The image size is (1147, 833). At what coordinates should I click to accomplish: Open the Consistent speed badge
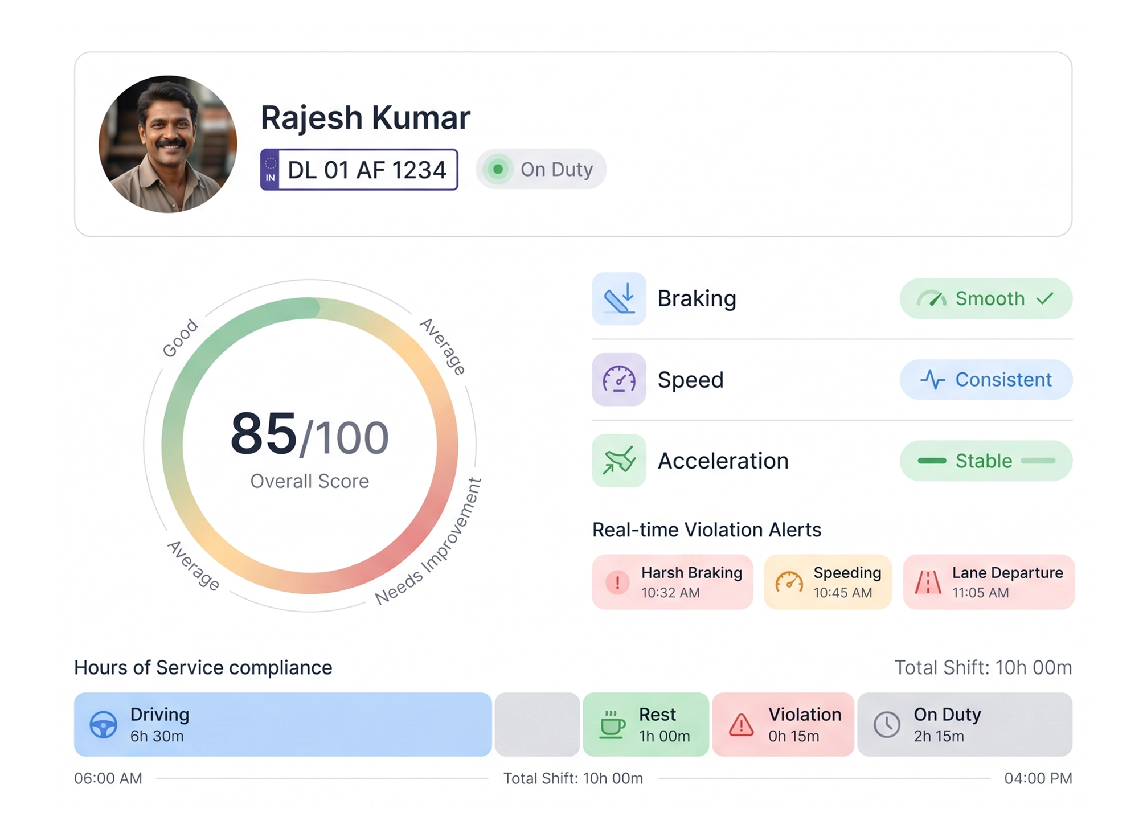pyautogui.click(x=986, y=379)
